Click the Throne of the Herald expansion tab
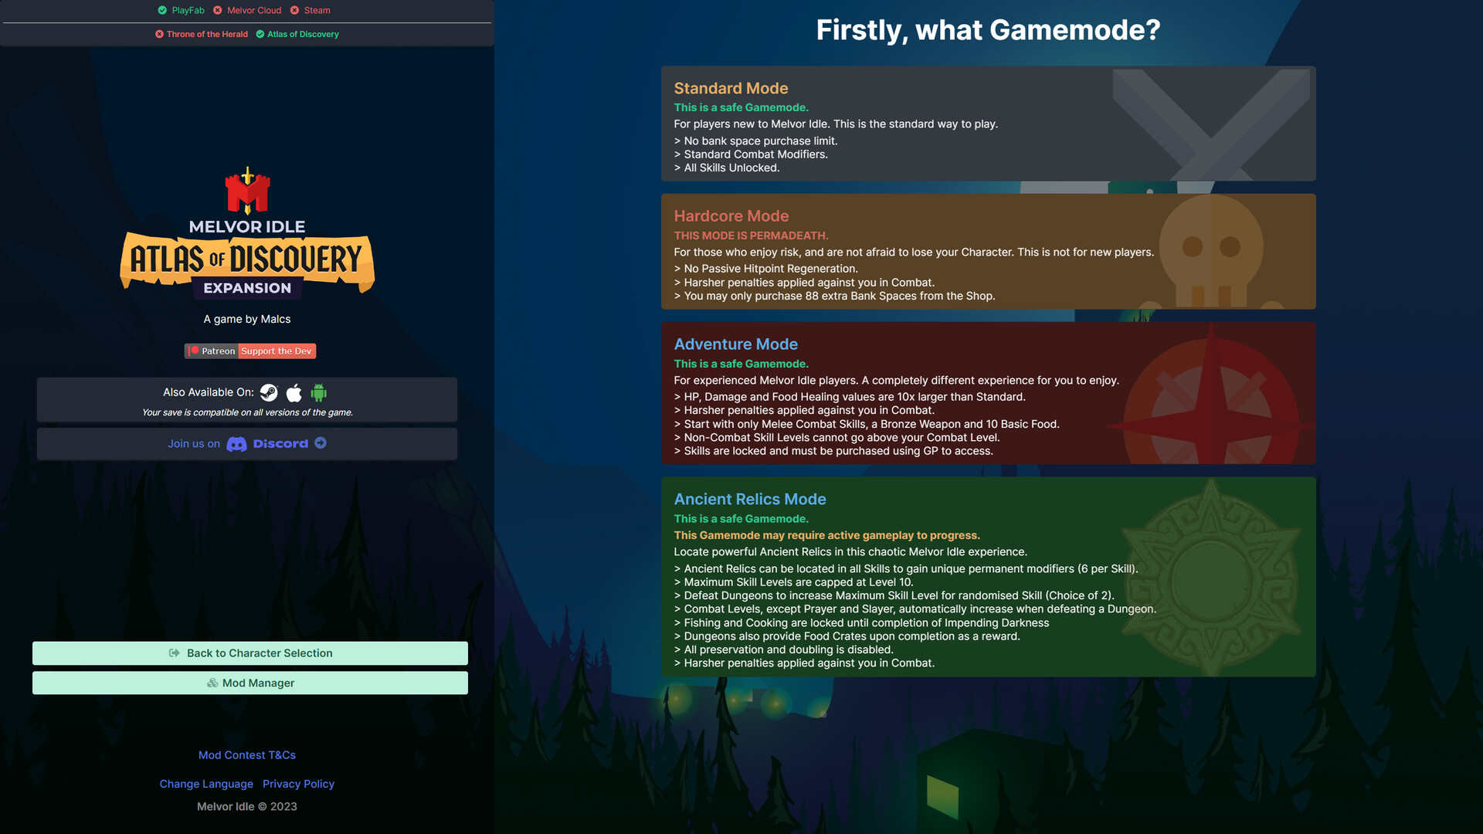 [x=207, y=34]
